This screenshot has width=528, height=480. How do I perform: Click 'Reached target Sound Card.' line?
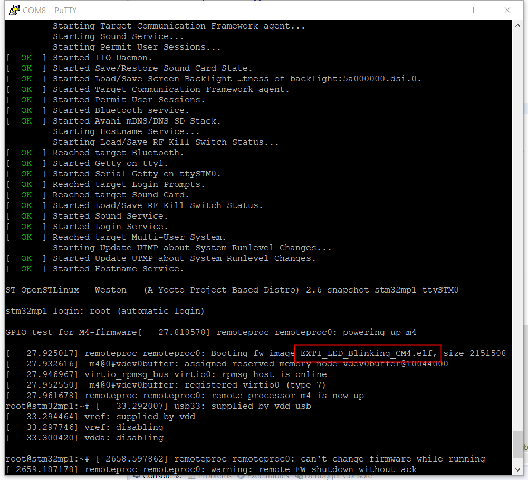(x=98, y=195)
